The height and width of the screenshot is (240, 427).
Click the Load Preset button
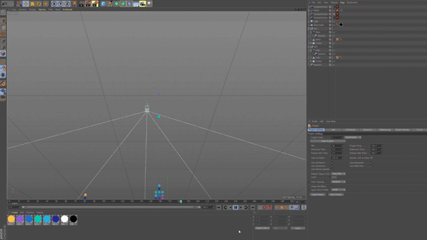tap(318, 195)
